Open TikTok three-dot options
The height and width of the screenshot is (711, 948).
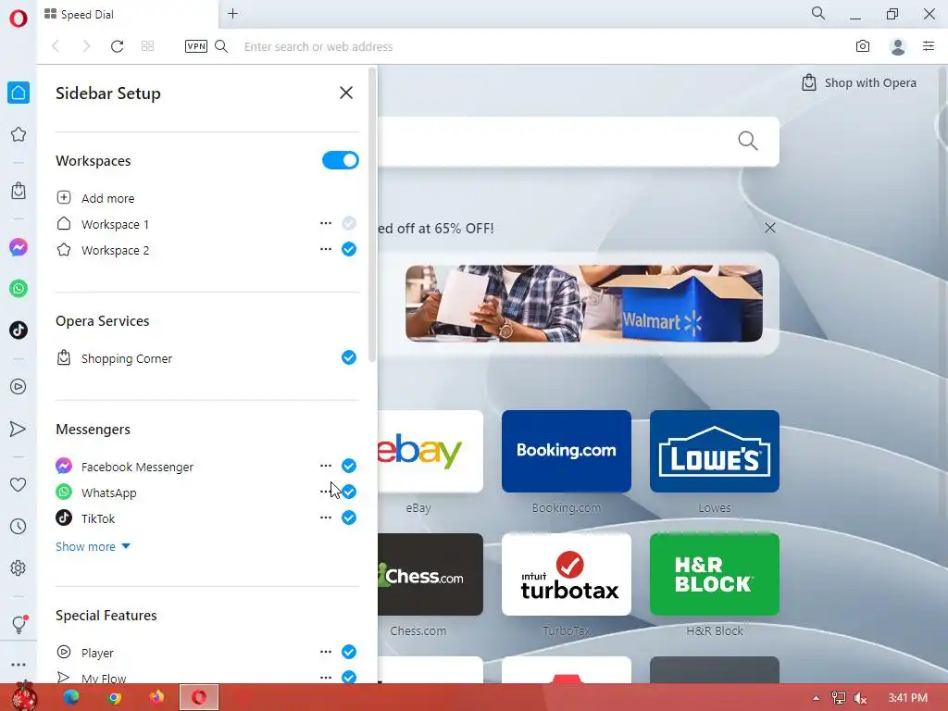(325, 518)
